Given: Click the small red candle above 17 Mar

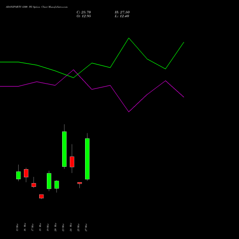Looking at the screenshot, I should click(34, 185).
